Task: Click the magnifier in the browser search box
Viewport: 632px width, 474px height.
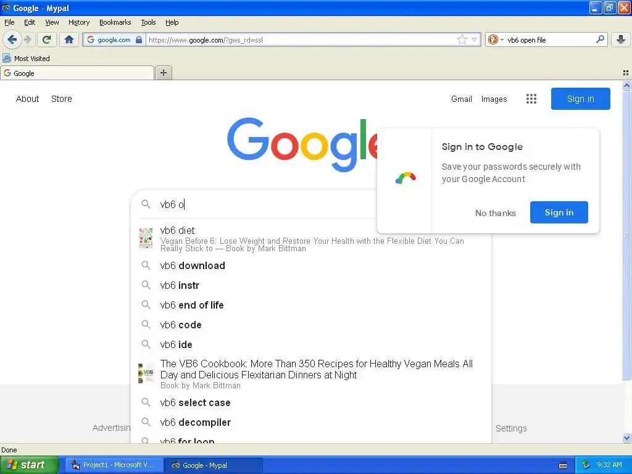Action: (600, 39)
